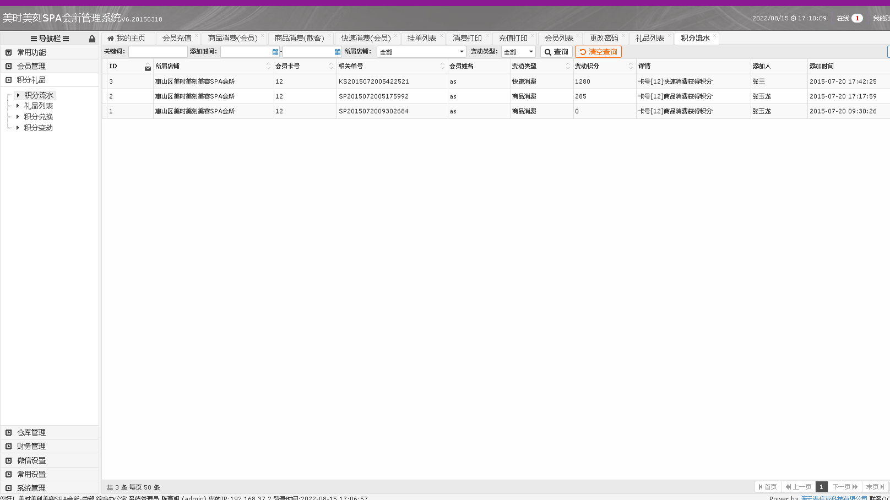Open the 变动类型 dropdown

click(x=530, y=52)
